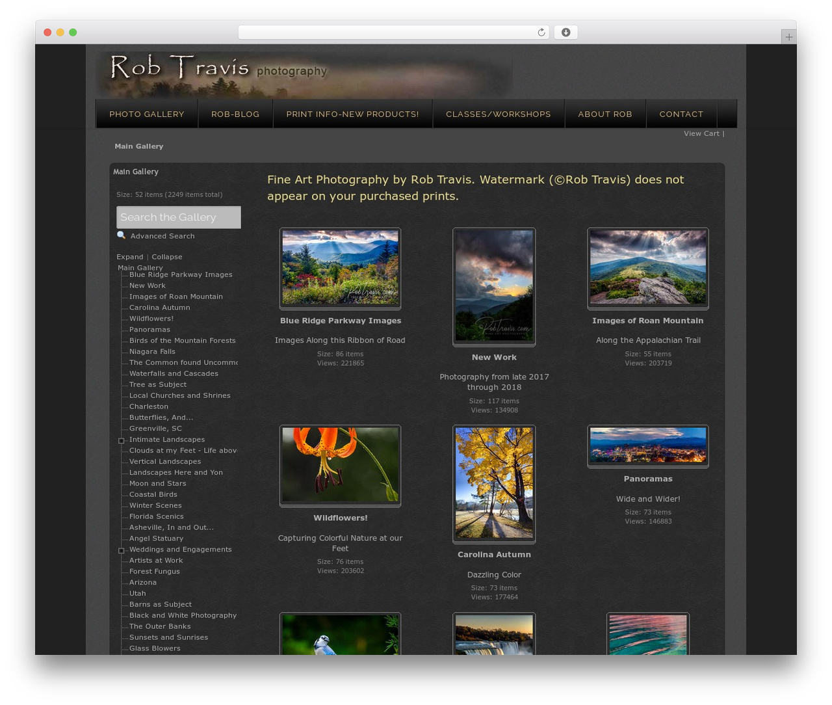Image resolution: width=832 pixels, height=705 pixels.
Task: Open Print Info-New Products menu item
Action: click(x=353, y=114)
